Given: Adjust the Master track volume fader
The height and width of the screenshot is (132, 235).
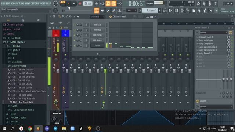Looking at the screenshot, I should click(x=58, y=71).
